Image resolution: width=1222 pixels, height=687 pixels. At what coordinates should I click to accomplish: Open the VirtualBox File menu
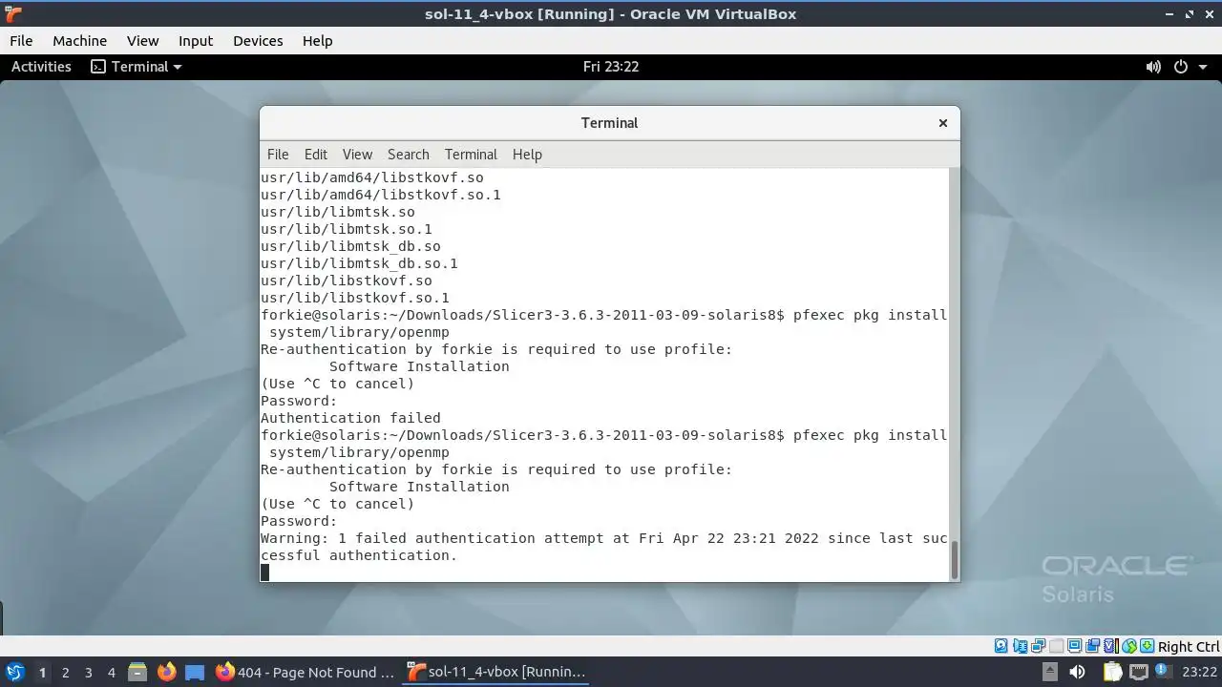tap(21, 41)
